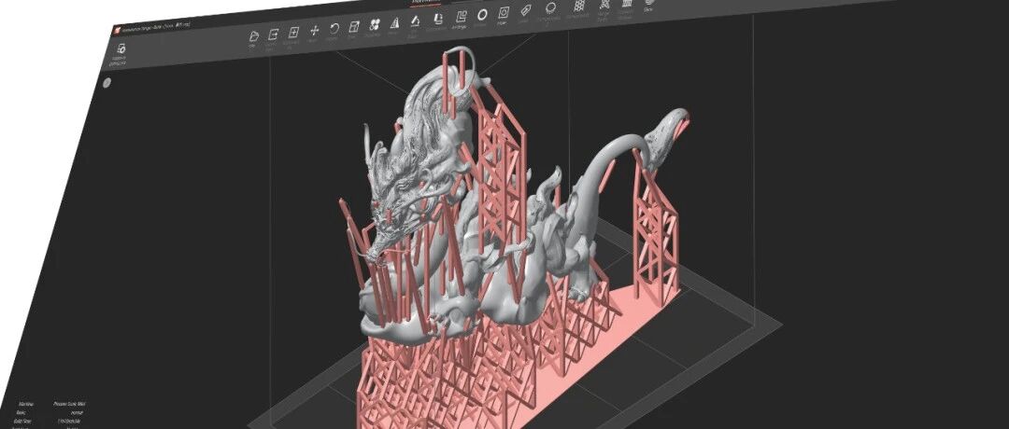
Task: Click the stacked-pages Copy icon
Action: [x=437, y=19]
